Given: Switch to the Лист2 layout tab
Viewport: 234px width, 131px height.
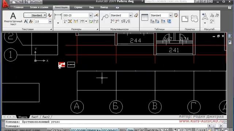Looking at the screenshot, I should [46, 117].
